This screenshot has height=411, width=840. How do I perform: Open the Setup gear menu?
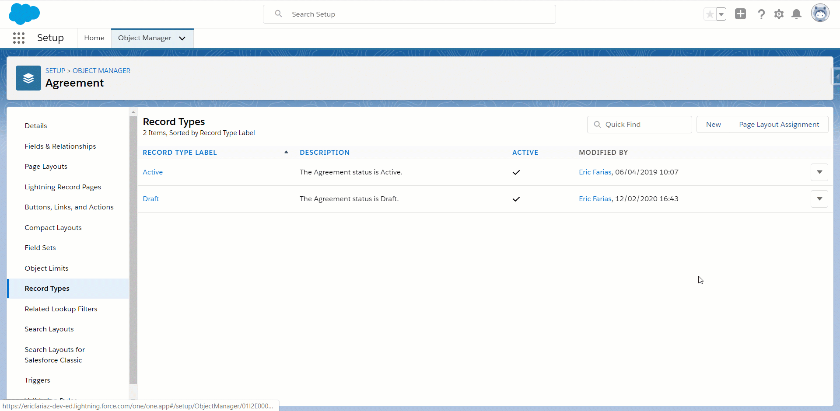pos(779,14)
